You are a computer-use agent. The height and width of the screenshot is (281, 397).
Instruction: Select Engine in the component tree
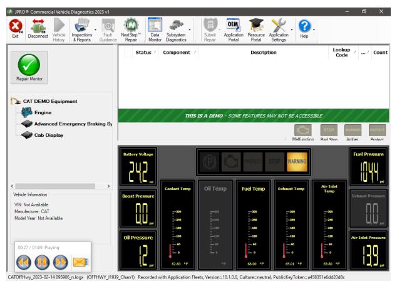click(37, 112)
